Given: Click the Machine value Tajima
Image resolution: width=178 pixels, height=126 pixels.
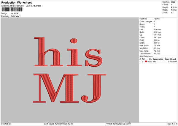Looking at the screenshot, I should [156, 19].
